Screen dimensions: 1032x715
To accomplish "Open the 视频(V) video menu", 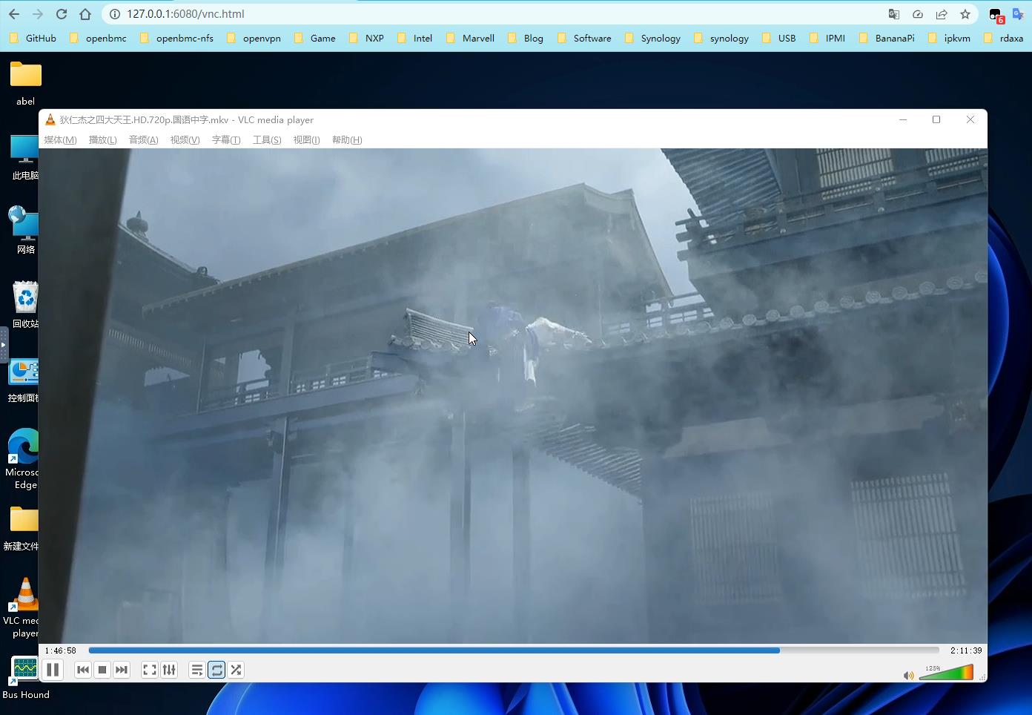I will point(185,139).
